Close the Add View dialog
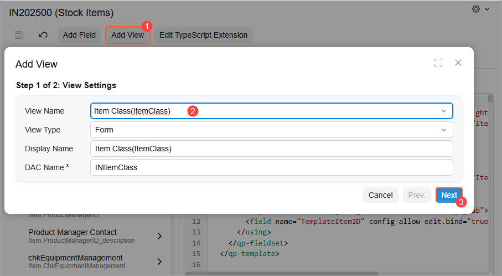This screenshot has width=502, height=276. tap(458, 63)
